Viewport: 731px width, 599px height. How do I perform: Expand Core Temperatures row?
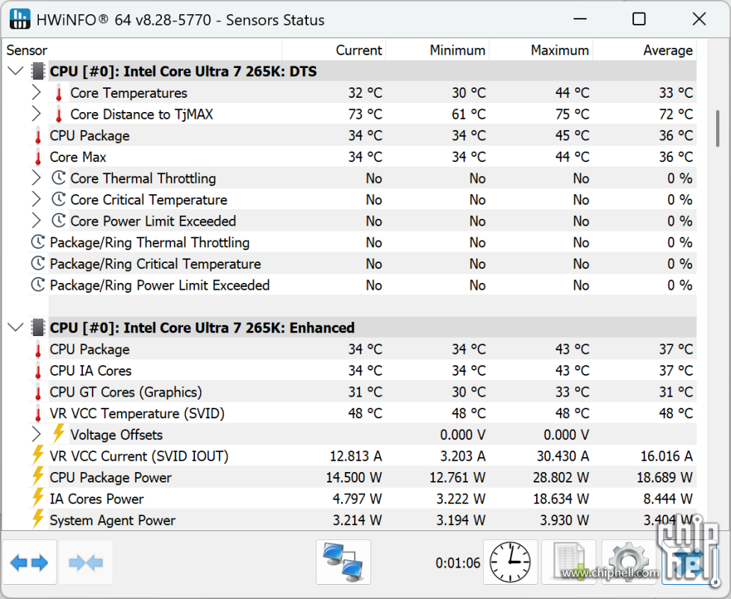pos(36,93)
